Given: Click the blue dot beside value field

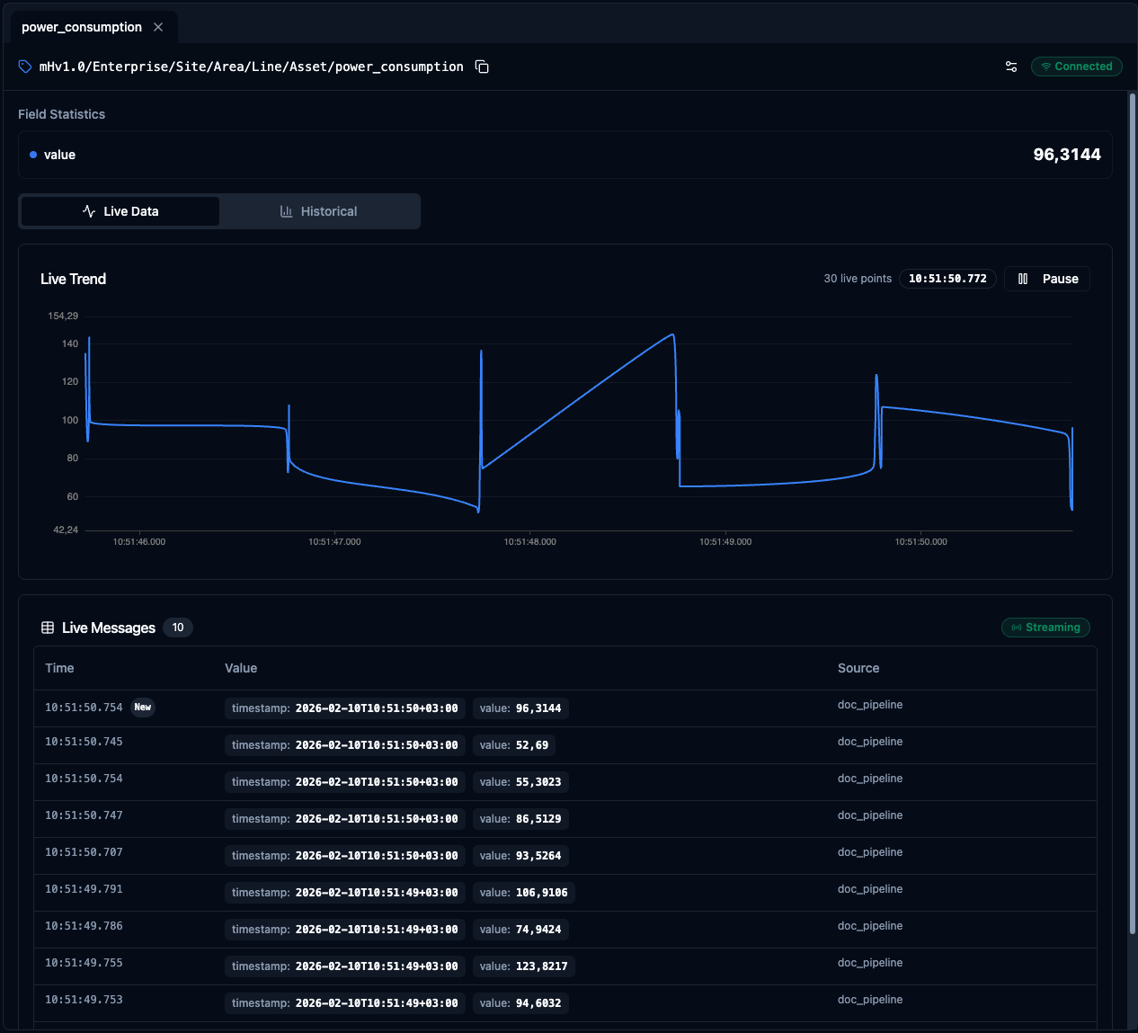Looking at the screenshot, I should (33, 155).
